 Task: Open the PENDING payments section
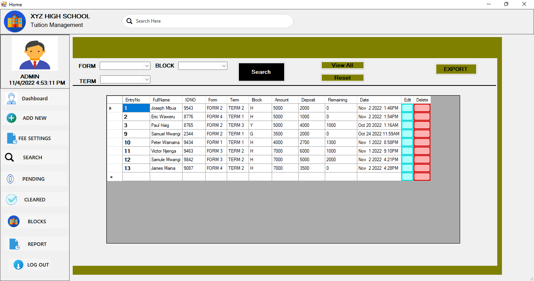(33, 179)
